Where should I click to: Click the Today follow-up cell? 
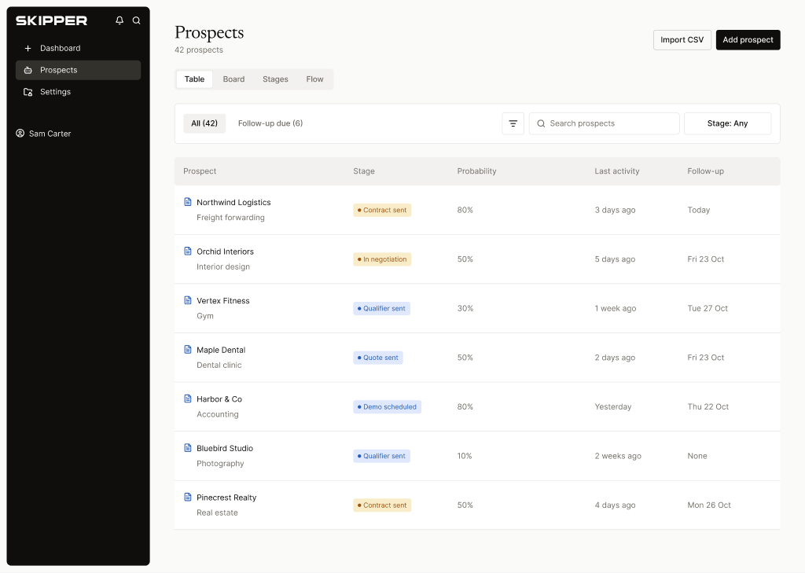pyautogui.click(x=698, y=211)
